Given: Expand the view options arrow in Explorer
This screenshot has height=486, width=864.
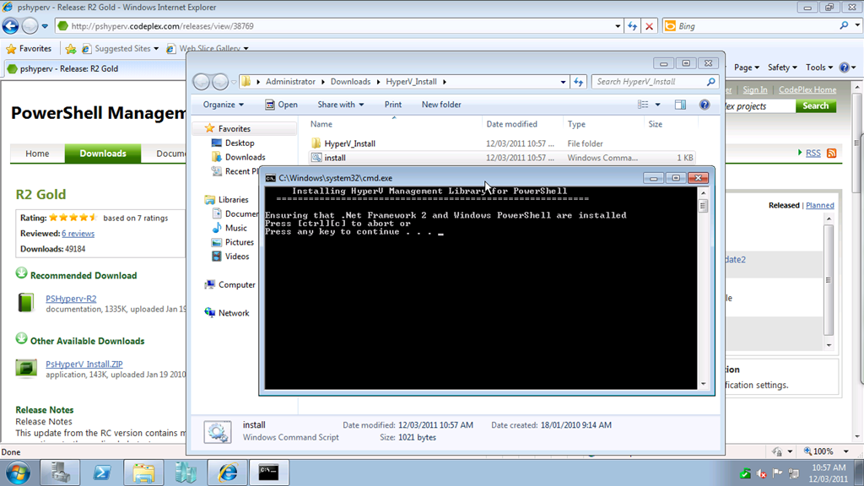Looking at the screenshot, I should (657, 105).
